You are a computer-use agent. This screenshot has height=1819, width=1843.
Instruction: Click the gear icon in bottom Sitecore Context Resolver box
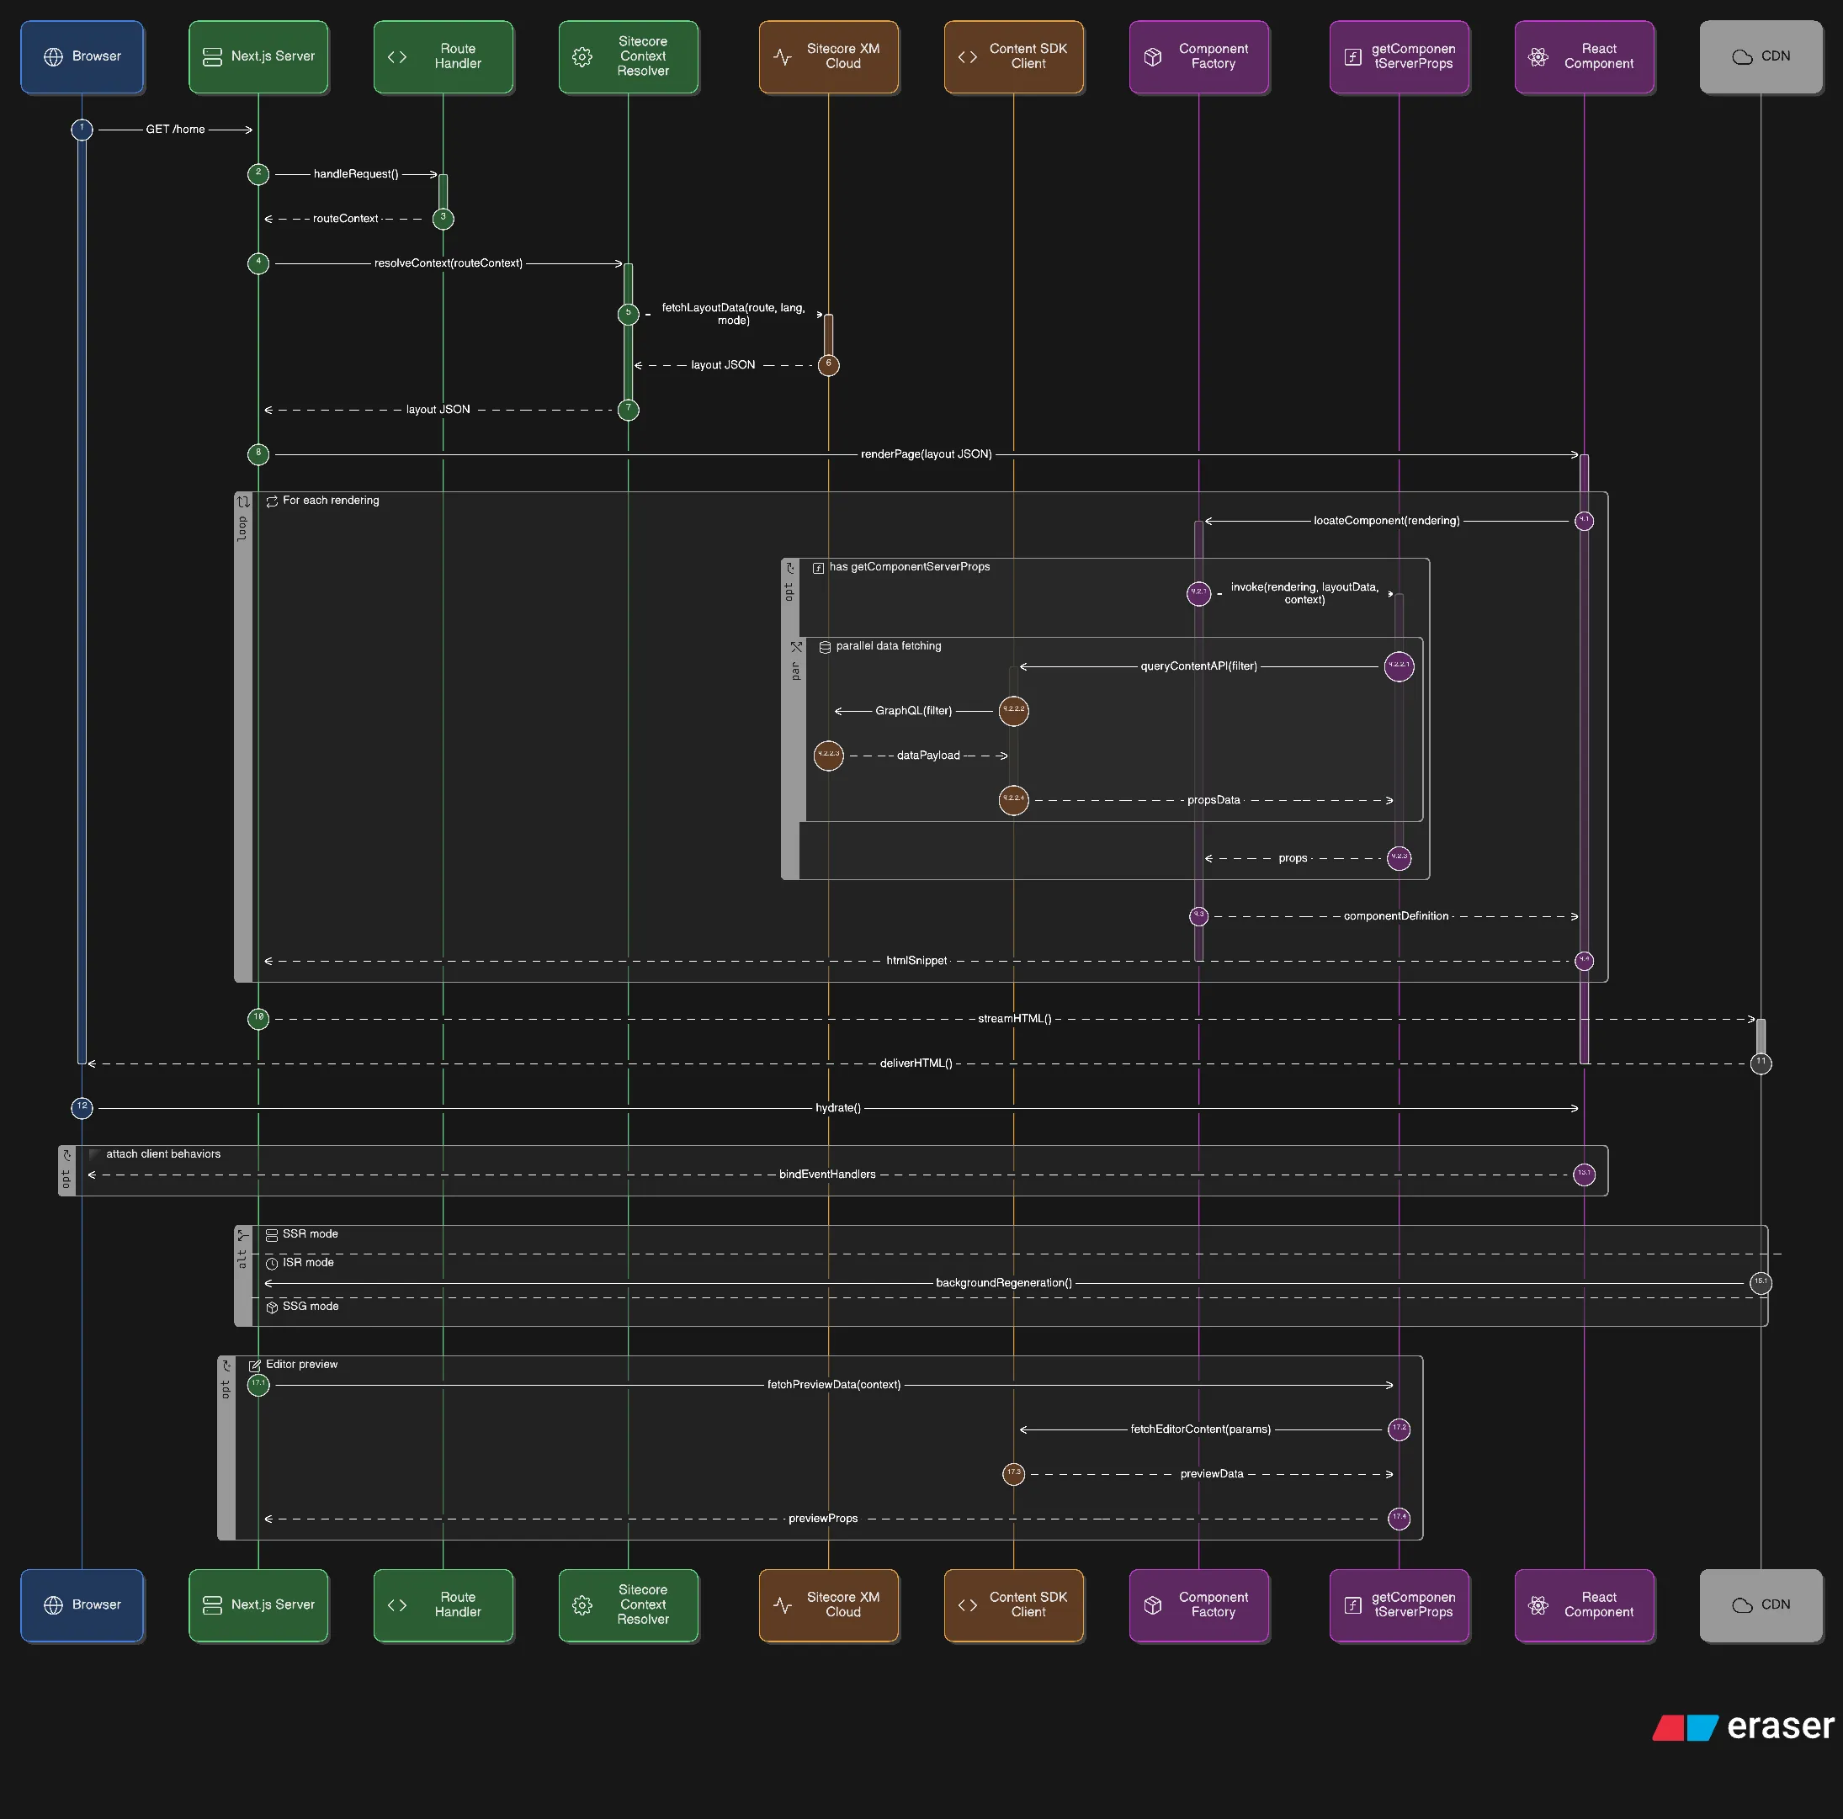point(582,1605)
